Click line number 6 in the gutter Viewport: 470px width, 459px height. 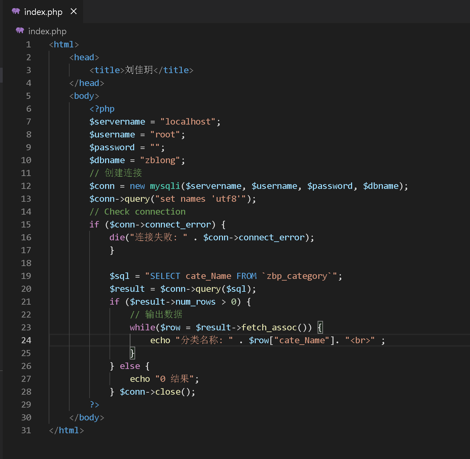[28, 109]
